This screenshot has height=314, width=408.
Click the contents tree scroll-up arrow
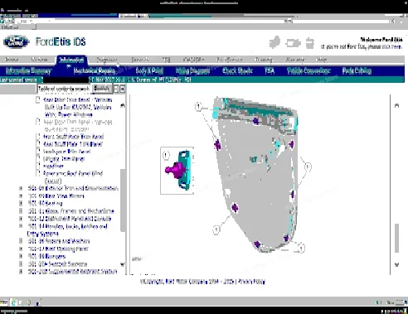(123, 105)
